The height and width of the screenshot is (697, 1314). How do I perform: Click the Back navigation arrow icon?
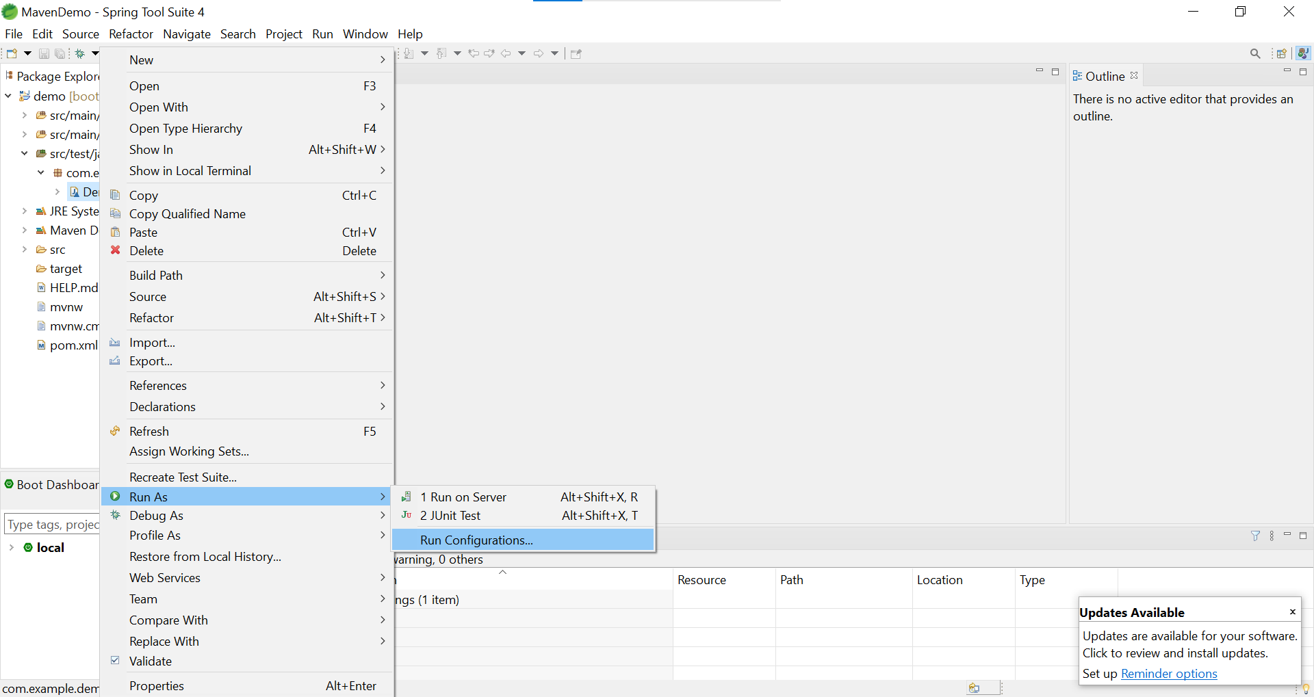pyautogui.click(x=506, y=53)
